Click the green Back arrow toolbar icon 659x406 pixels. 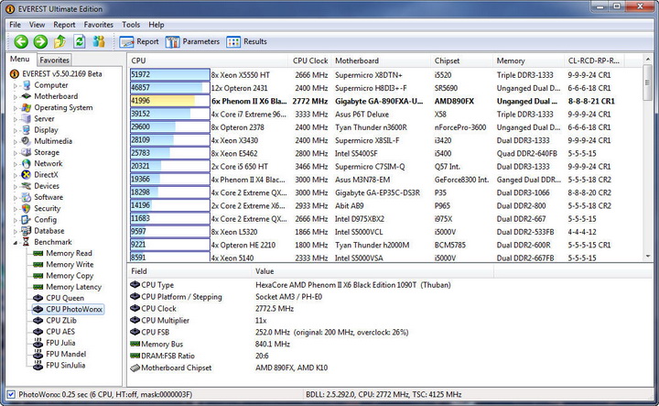tap(21, 41)
